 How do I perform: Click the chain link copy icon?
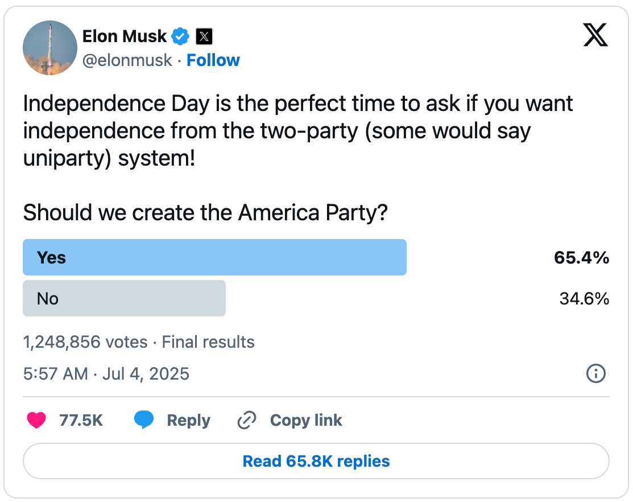(247, 420)
